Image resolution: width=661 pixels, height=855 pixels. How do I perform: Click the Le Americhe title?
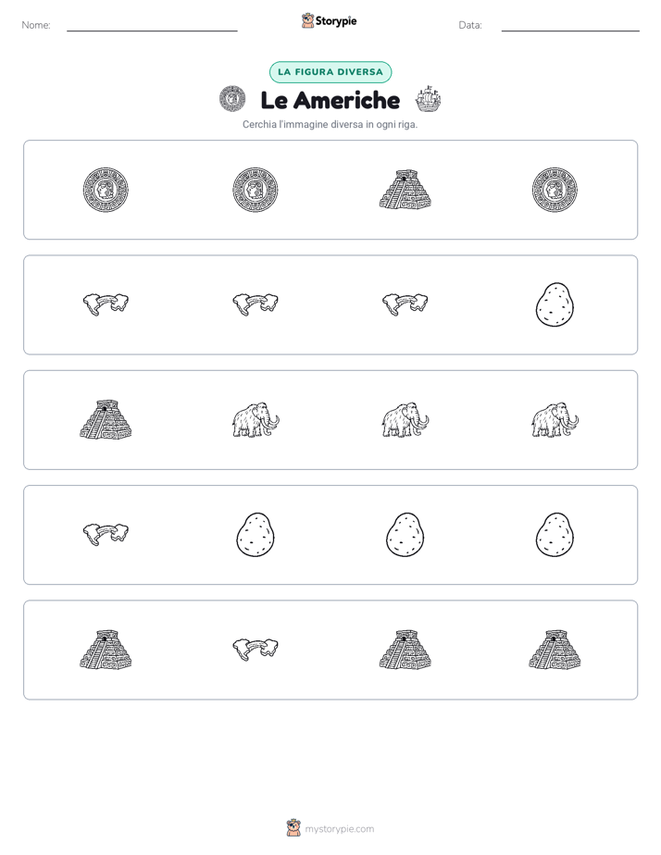tap(330, 100)
